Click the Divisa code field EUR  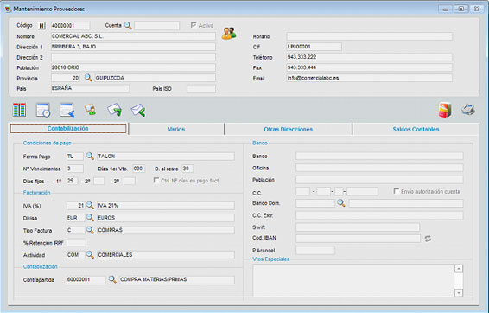pos(75,218)
